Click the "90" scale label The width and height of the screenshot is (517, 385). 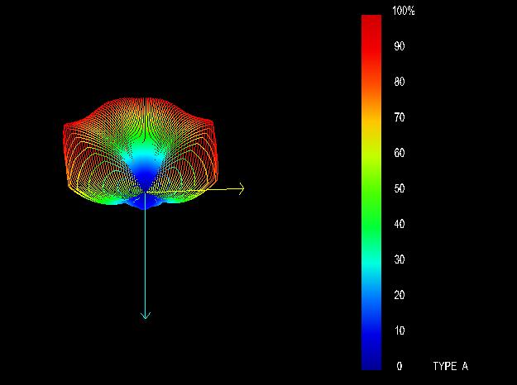[400, 46]
